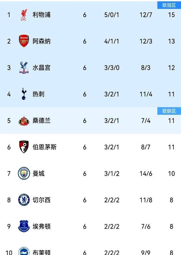181x255 pixels.
Task: Click the Arsenal club crest
Action: [x=24, y=41]
